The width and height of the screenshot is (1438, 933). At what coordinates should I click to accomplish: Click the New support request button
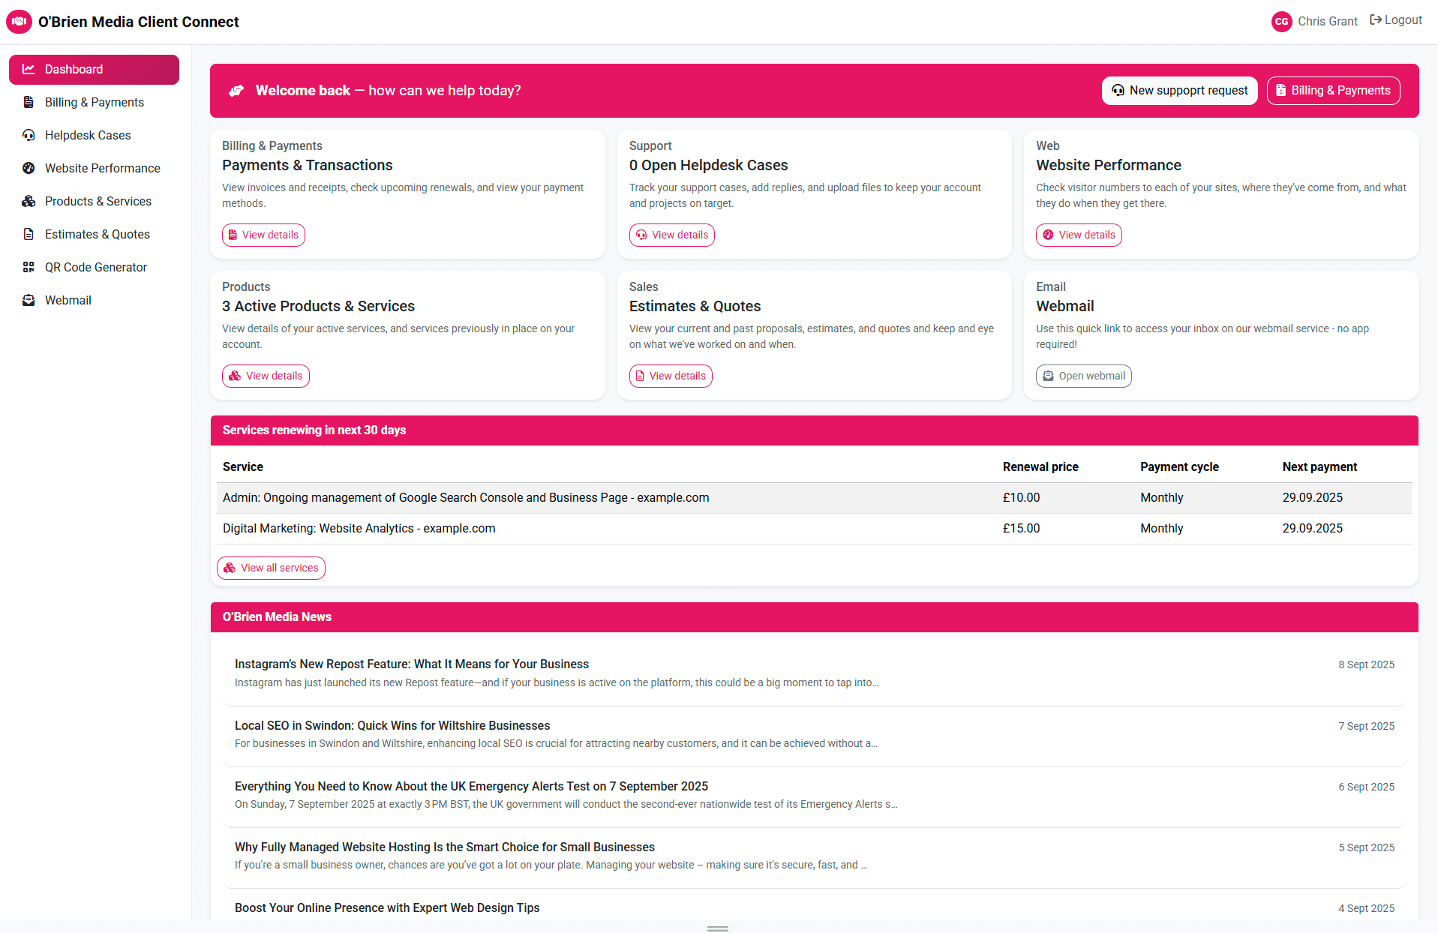coord(1179,91)
